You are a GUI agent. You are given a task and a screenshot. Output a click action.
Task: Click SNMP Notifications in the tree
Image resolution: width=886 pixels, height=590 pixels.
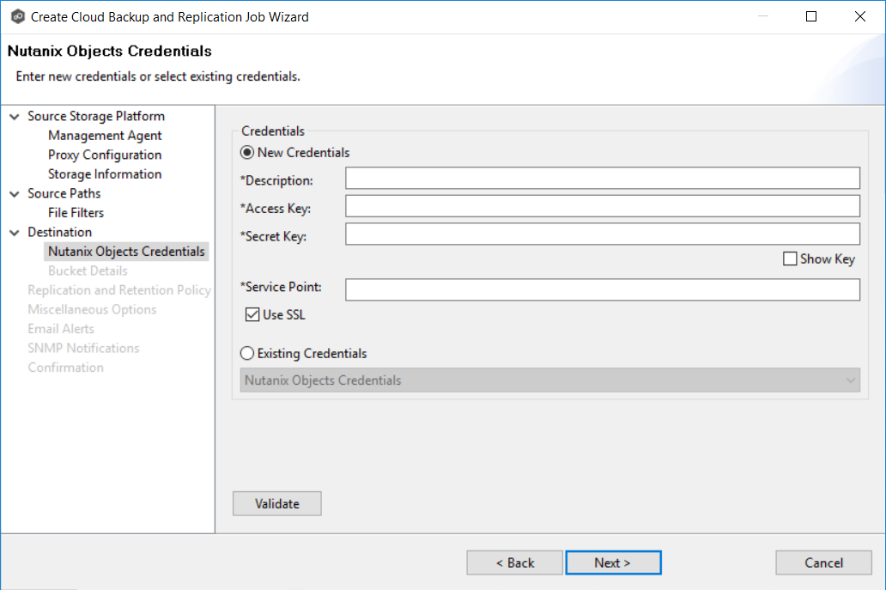point(83,348)
